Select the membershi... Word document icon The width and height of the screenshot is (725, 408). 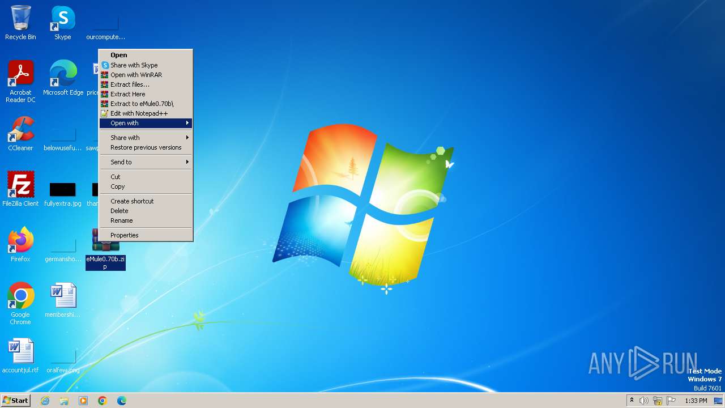point(63,300)
